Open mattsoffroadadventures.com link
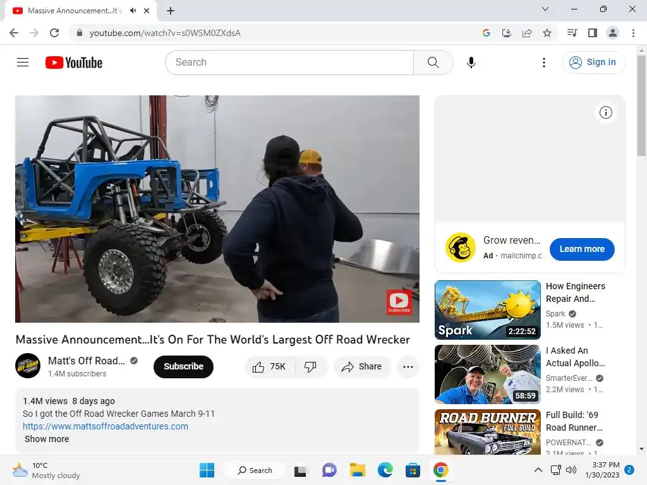The image size is (647, 485). (106, 426)
